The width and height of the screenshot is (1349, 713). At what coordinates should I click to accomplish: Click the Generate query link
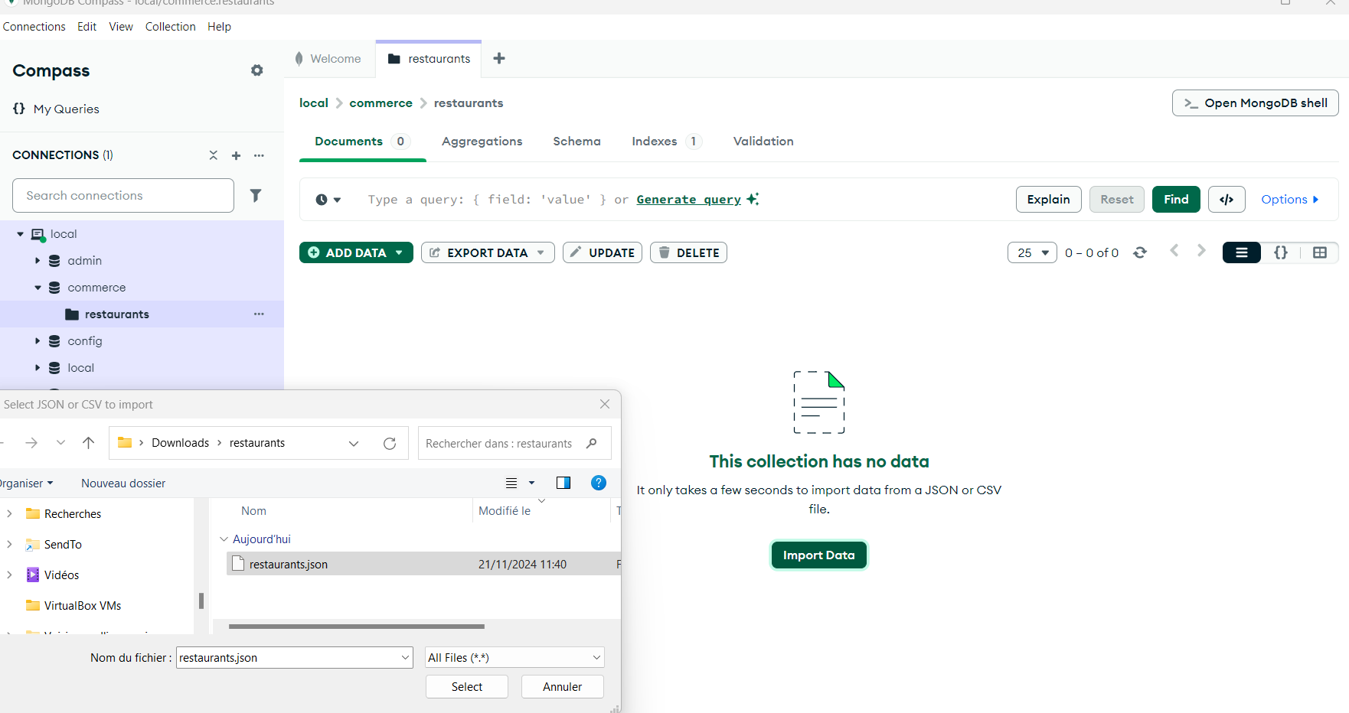(688, 200)
